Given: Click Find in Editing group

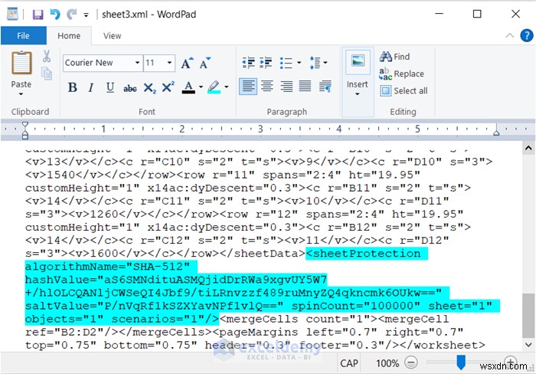Looking at the screenshot, I should (394, 57).
